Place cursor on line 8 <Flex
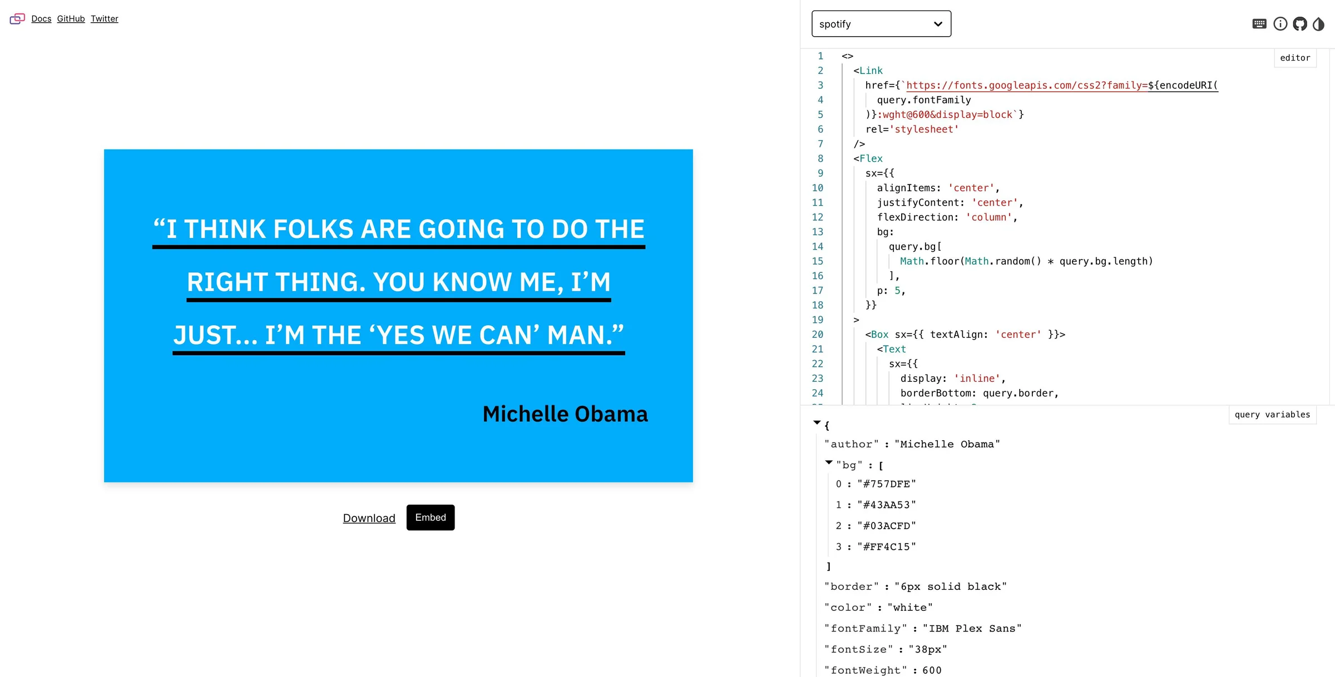Image resolution: width=1335 pixels, height=677 pixels. pyautogui.click(x=868, y=158)
